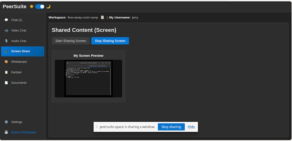Select the Screen Share menu item
This screenshot has width=292, height=141.
(x=23, y=51)
